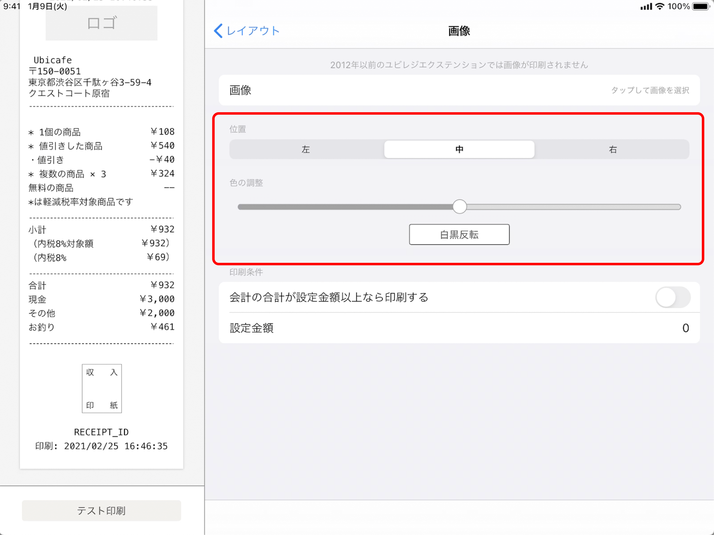The height and width of the screenshot is (535, 714).
Task: Tap the 1個の商品 ¥108 row
Action: click(101, 132)
